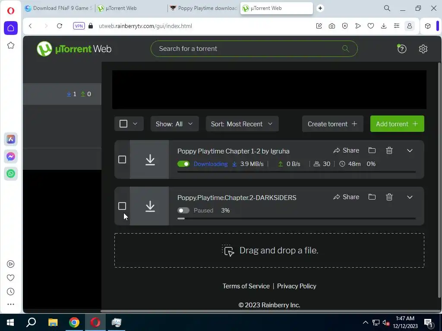
Task: Switch to first µTorrent Web tab
Action: pos(131,8)
